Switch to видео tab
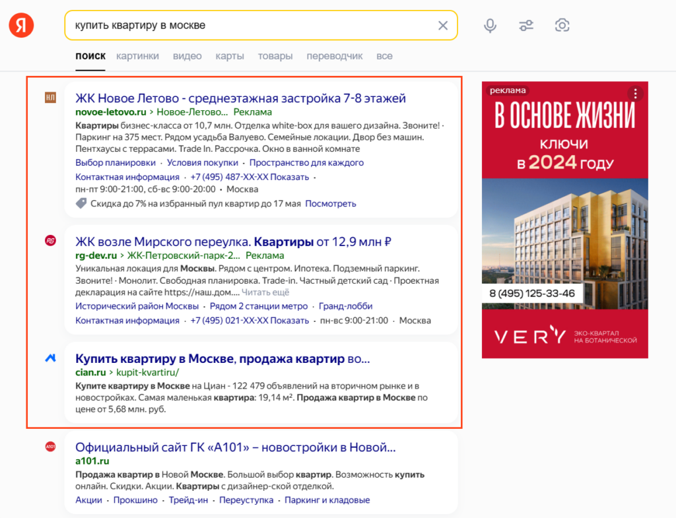The height and width of the screenshot is (518, 676). tap(187, 56)
